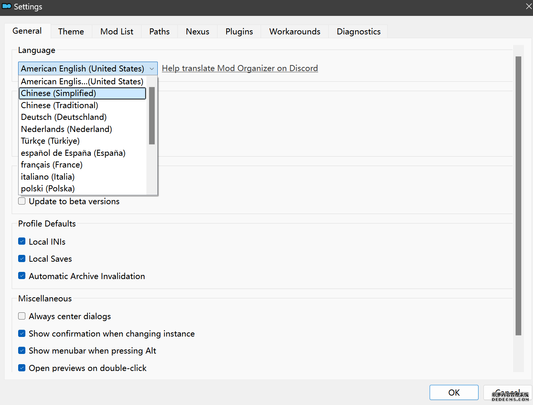The width and height of the screenshot is (533, 405).
Task: Collapse the language dropdown arrow
Action: click(x=152, y=69)
